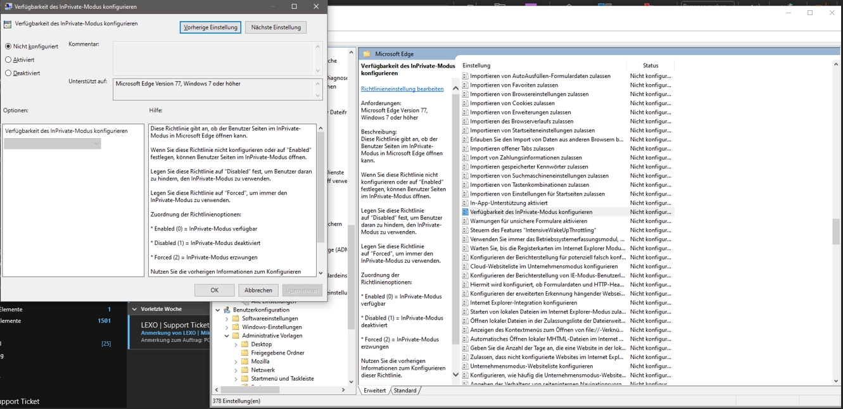This screenshot has height=409, width=843.
Task: Click the Desktop folder icon in the tree
Action: tap(244, 344)
